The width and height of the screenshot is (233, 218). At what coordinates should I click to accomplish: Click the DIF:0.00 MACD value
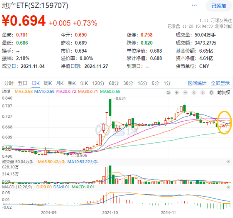44,187
